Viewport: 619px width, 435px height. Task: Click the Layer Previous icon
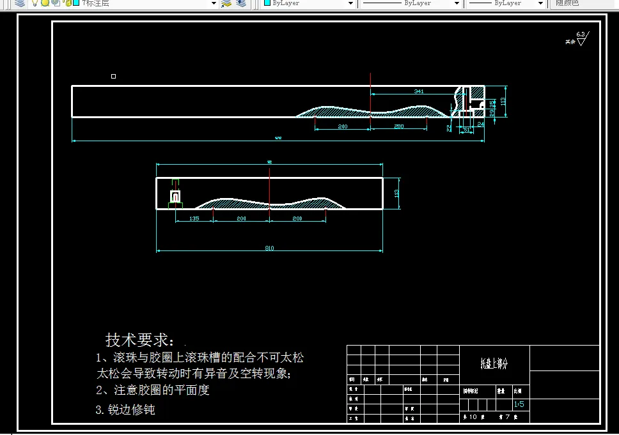pyautogui.click(x=241, y=3)
